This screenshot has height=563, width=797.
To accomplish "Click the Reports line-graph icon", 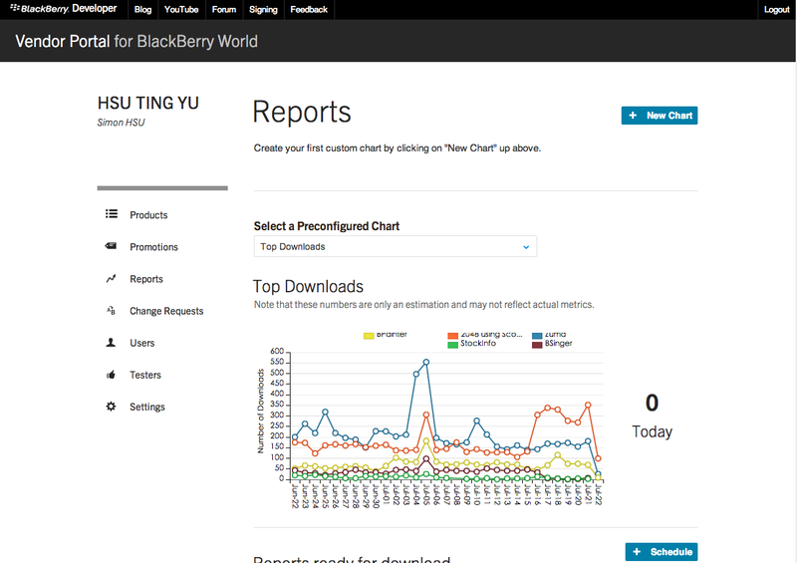I will point(111,278).
